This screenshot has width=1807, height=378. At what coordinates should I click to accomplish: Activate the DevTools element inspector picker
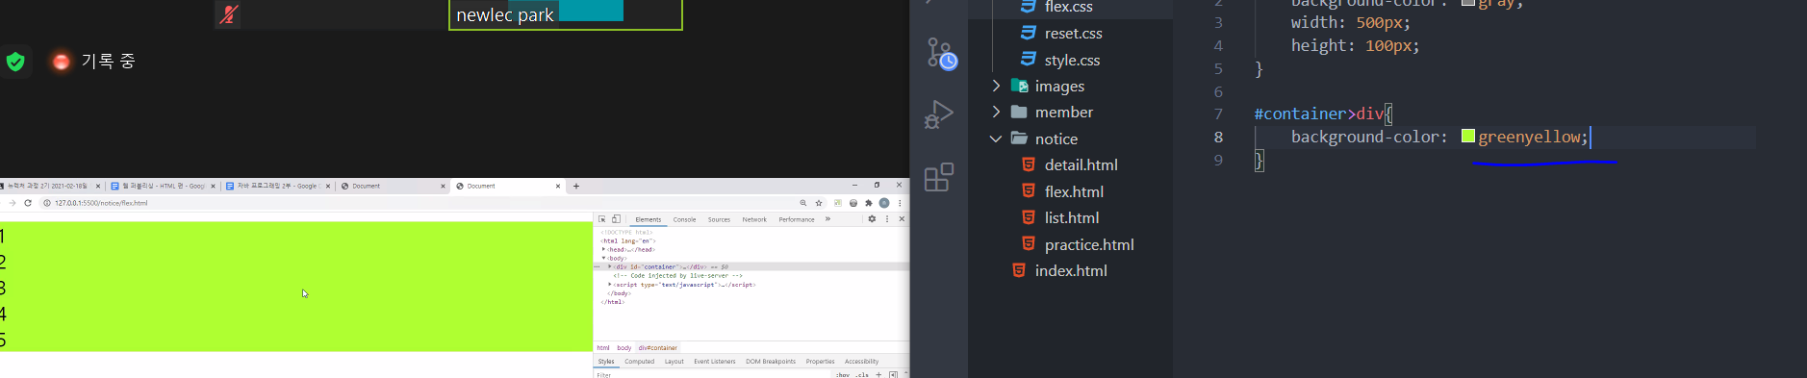602,219
